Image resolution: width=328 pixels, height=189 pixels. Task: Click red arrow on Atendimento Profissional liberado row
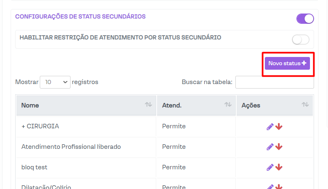tap(279, 147)
